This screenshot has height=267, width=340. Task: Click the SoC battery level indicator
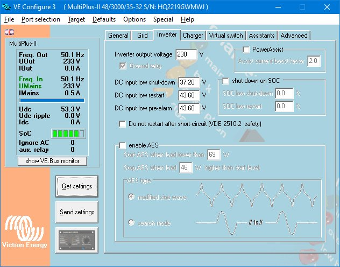[70, 133]
